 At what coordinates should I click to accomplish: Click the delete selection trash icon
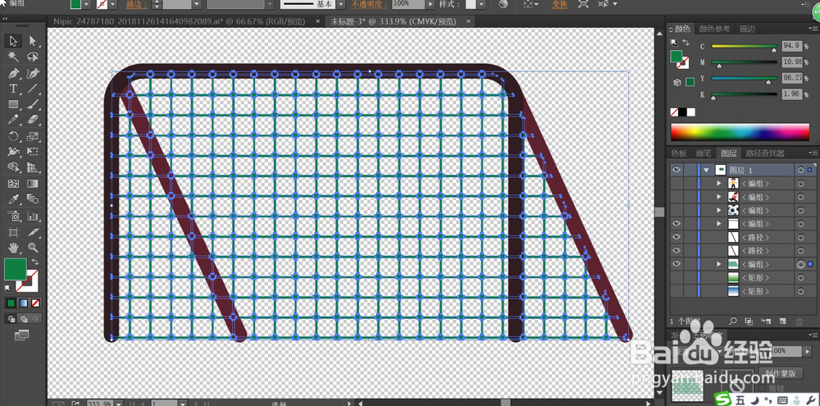799,322
